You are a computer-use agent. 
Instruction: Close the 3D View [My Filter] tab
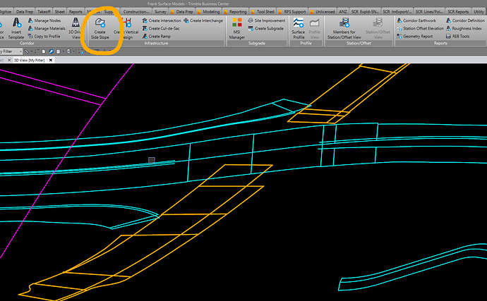[51, 60]
